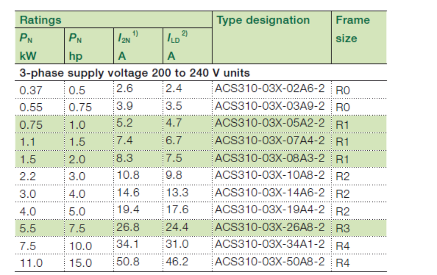Select the 14.6 A I2N value

128,192
